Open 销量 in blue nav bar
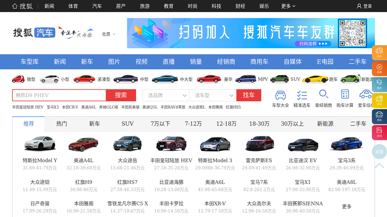Viewport: 387px width, 217px height. click(196, 62)
